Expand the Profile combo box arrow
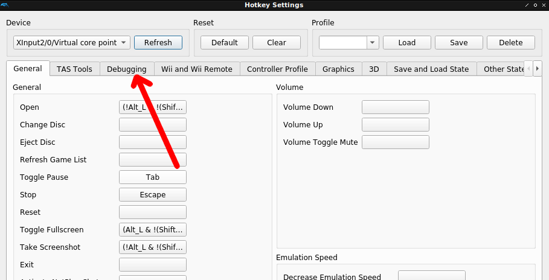Image resolution: width=549 pixels, height=280 pixels. coord(373,43)
